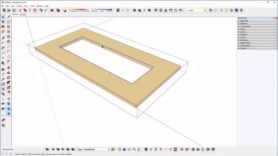Screen dimensions: 278x156
Task: Switch to the 3D View tab
Action: (16, 14)
